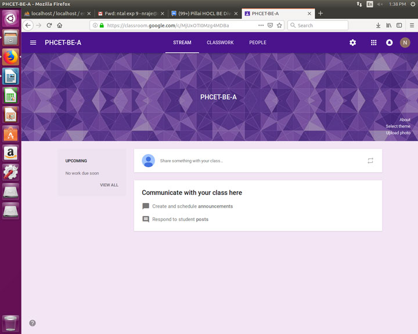Select the Stream tab
This screenshot has height=334, width=418.
(182, 43)
